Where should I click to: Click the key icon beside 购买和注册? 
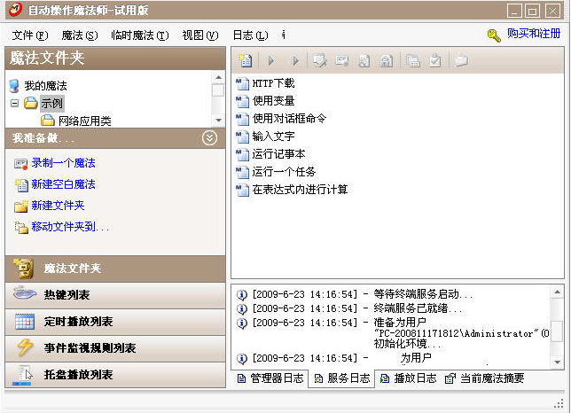[x=494, y=35]
